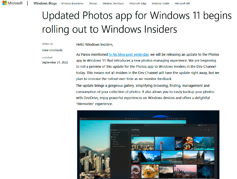Click the 'Written By' label
237x179 pixels.
[x=48, y=44]
